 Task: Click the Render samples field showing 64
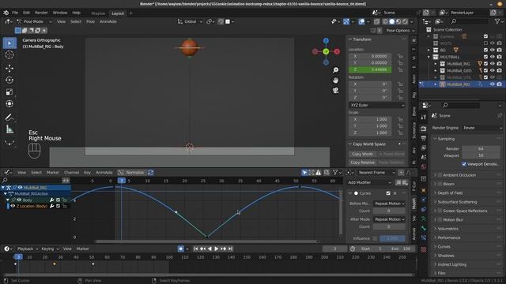pyautogui.click(x=481, y=148)
